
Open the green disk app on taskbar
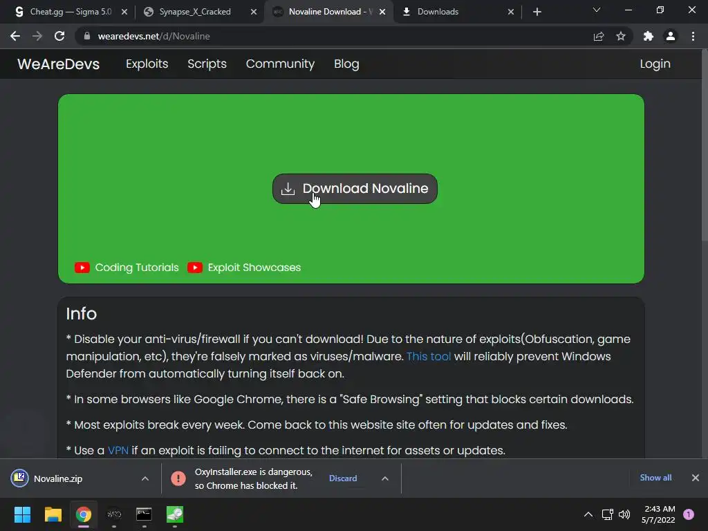pos(175,514)
